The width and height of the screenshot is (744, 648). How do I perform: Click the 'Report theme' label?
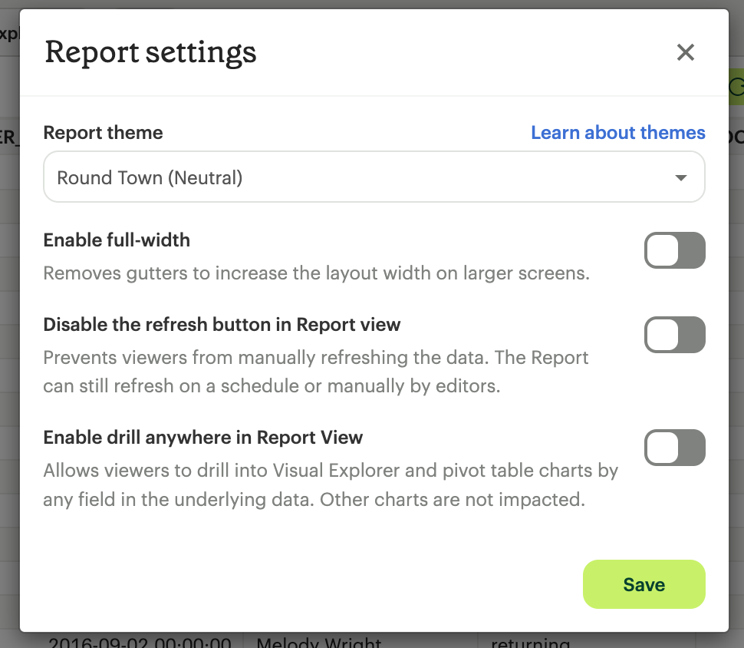[x=103, y=133]
